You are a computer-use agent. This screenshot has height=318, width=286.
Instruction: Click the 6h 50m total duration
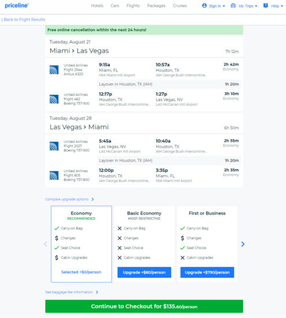pyautogui.click(x=231, y=128)
